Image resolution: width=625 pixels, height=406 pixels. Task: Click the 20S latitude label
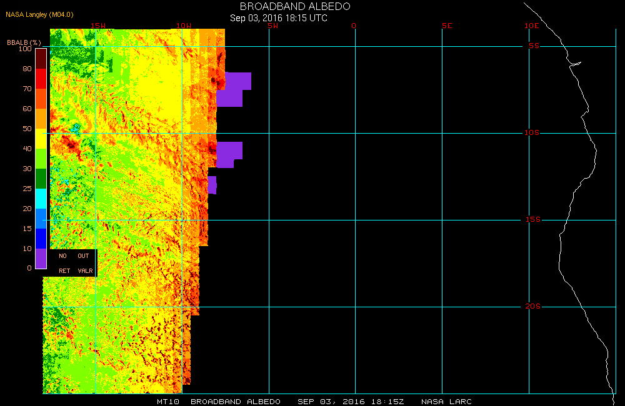coord(532,307)
